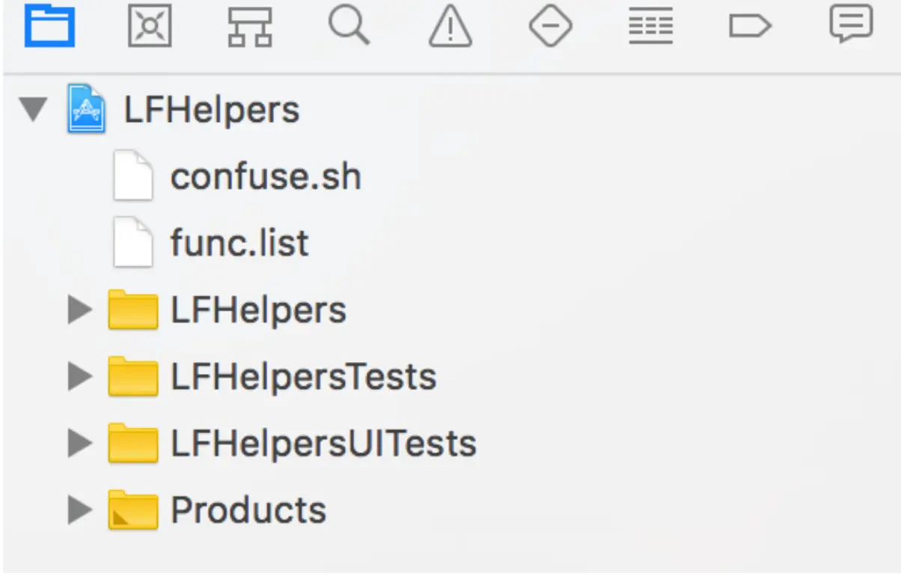Open the Breakpoint navigator

[749, 27]
